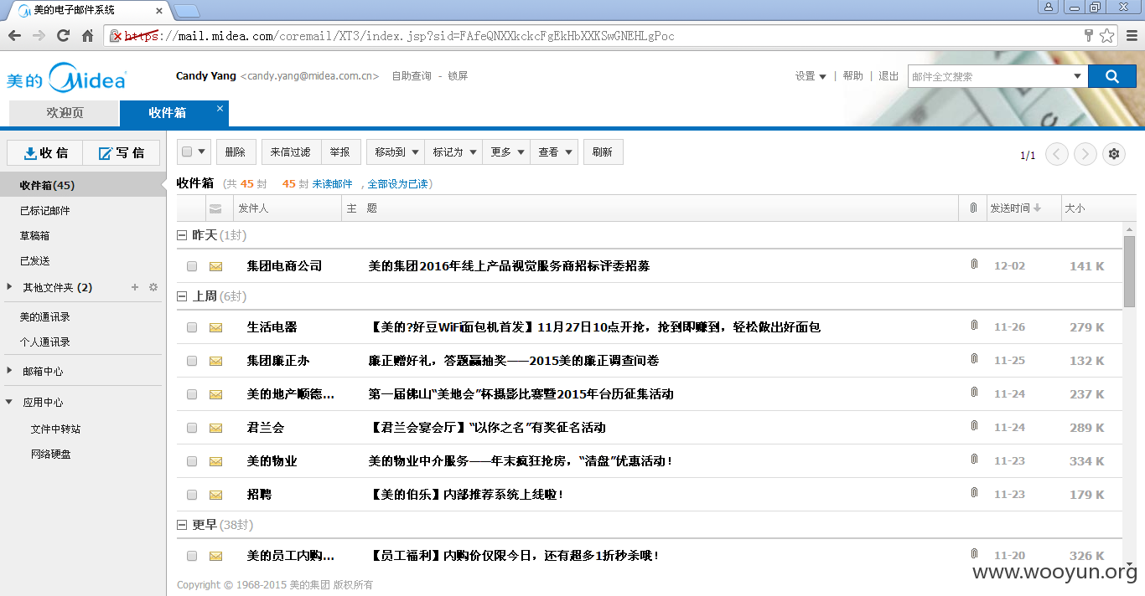Open mail list settings gear icon
The image size is (1145, 596).
pyautogui.click(x=1113, y=154)
